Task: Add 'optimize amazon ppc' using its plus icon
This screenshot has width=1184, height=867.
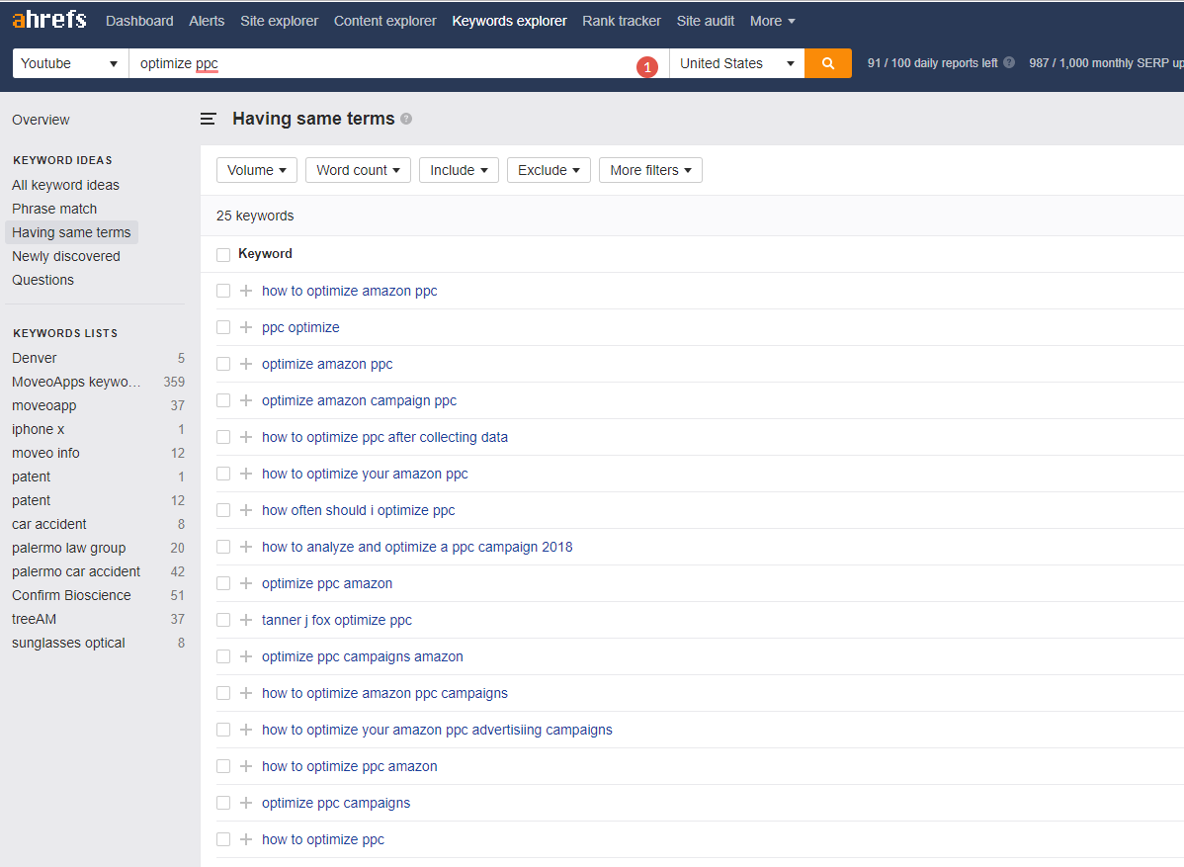Action: pyautogui.click(x=245, y=364)
